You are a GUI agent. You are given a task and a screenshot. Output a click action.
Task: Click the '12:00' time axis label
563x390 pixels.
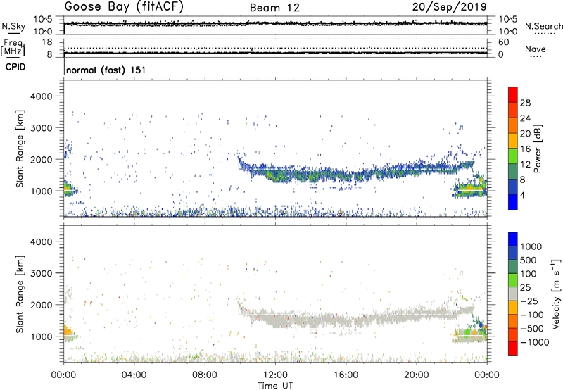click(275, 375)
